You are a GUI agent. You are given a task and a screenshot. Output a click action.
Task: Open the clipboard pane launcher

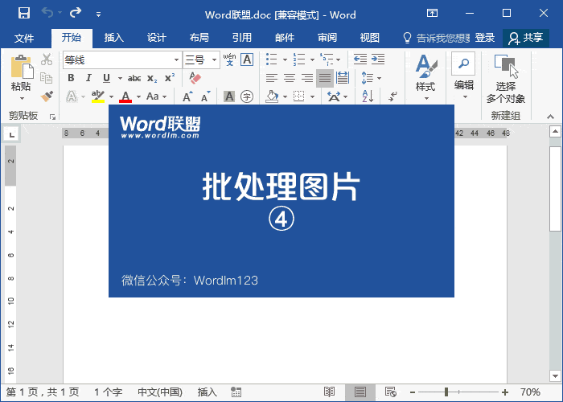coord(53,117)
